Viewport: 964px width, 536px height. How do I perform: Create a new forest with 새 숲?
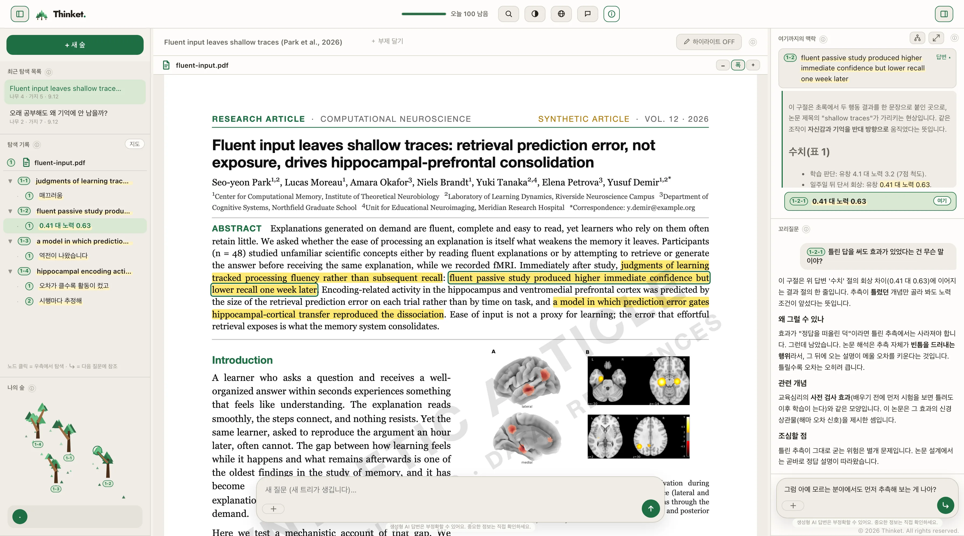point(75,45)
